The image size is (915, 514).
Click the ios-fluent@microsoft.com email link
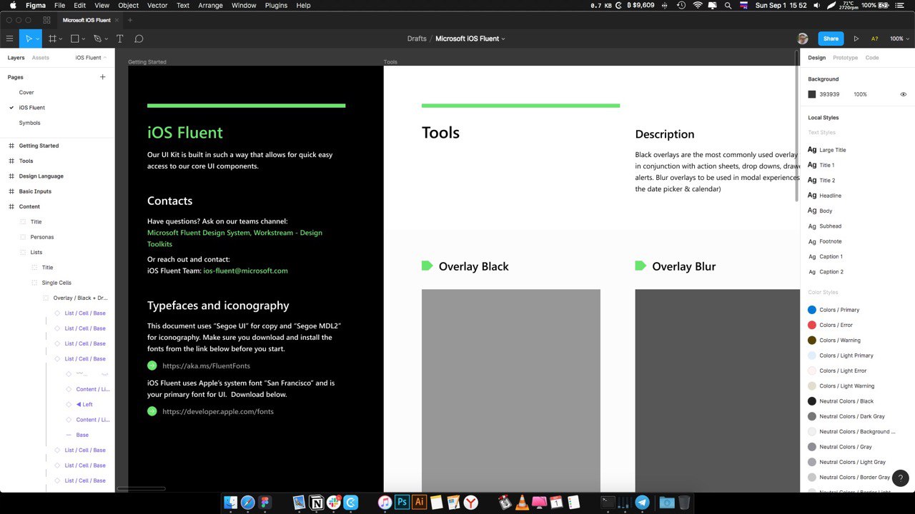pos(245,271)
